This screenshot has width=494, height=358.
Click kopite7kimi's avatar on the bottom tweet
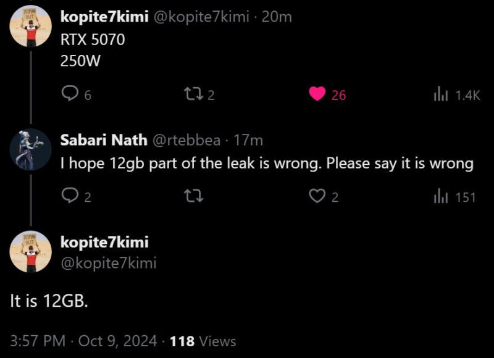pos(30,253)
